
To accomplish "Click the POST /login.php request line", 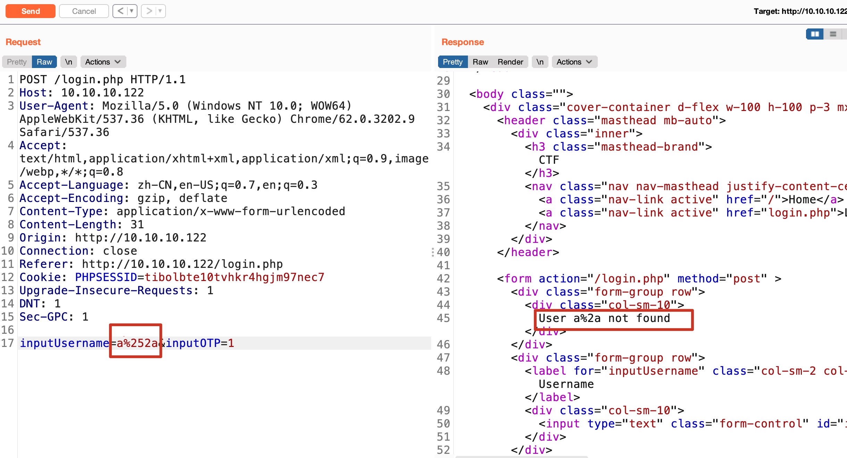I will pos(102,79).
